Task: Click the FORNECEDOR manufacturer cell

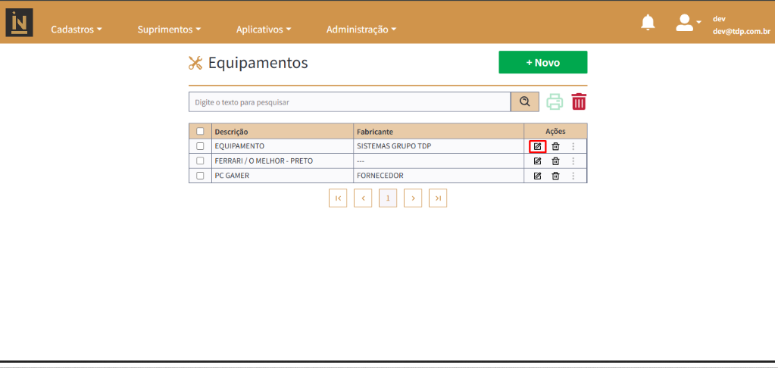Action: [x=439, y=176]
